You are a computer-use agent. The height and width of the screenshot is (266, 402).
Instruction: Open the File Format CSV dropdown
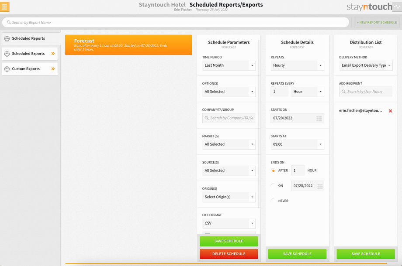click(229, 223)
